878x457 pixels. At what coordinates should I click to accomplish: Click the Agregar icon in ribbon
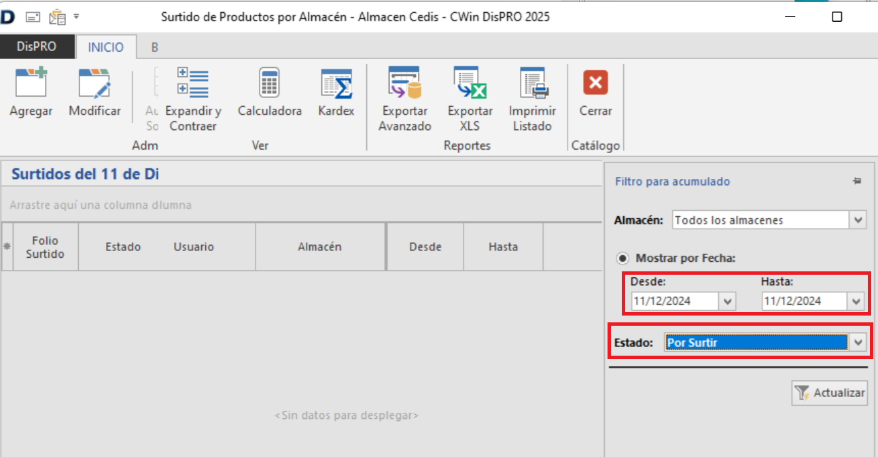click(x=31, y=84)
